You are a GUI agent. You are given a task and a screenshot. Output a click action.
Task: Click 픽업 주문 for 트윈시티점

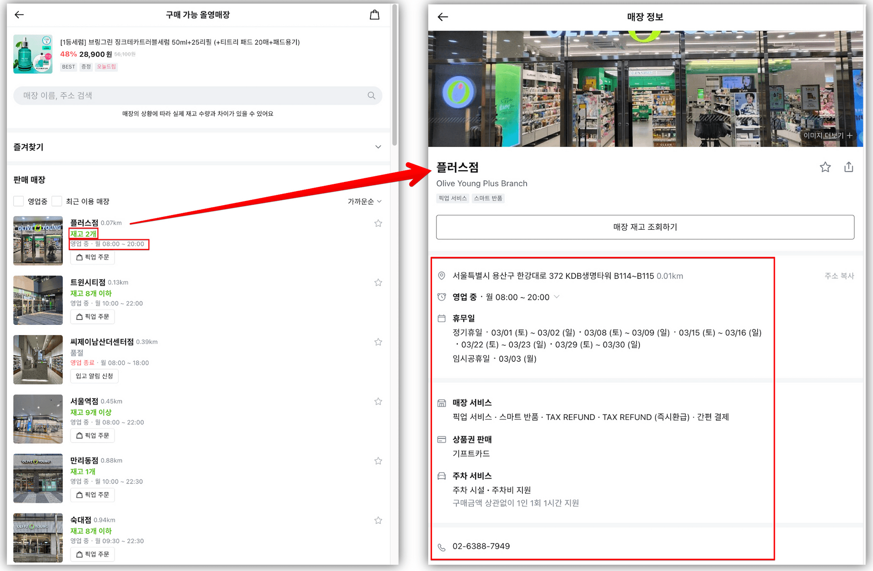(x=92, y=317)
